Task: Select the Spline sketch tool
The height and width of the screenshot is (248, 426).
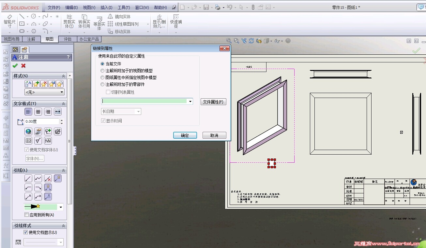Action: [x=45, y=16]
